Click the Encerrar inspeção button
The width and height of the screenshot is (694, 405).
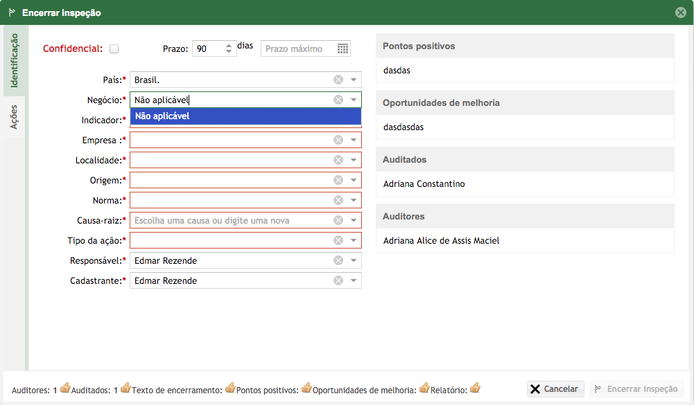(x=636, y=389)
